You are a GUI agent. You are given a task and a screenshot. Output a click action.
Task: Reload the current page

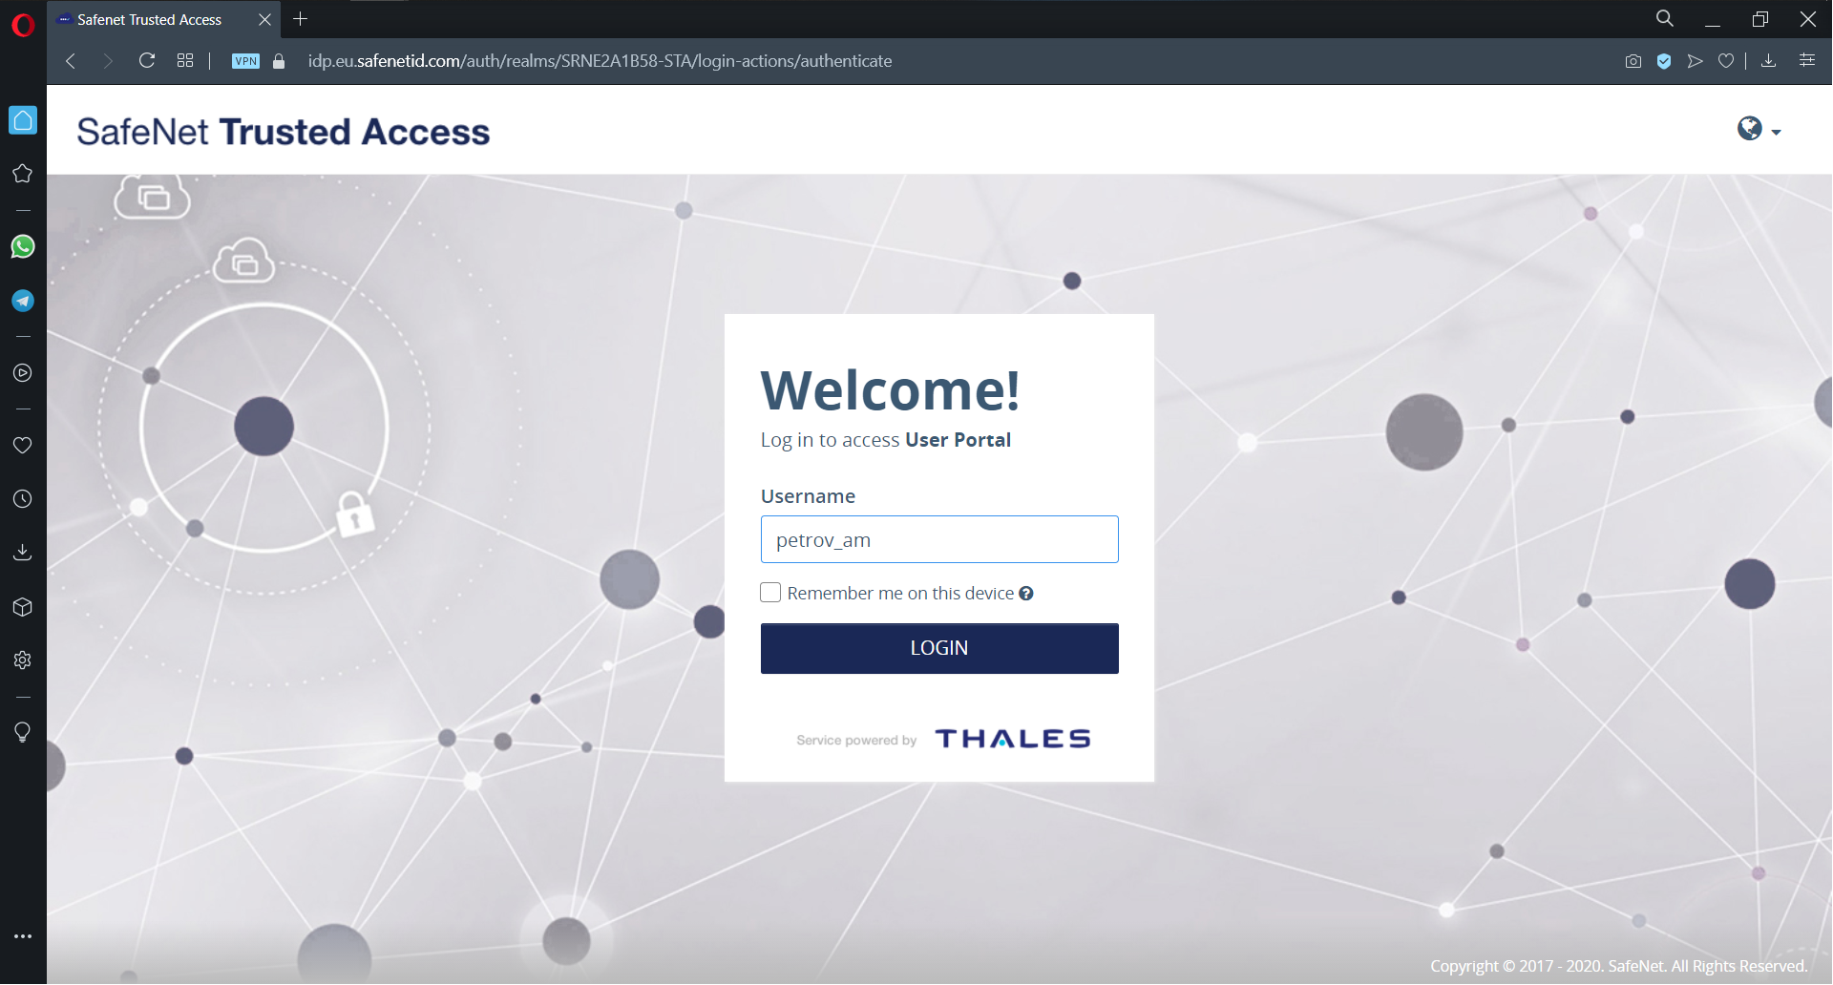coord(147,61)
